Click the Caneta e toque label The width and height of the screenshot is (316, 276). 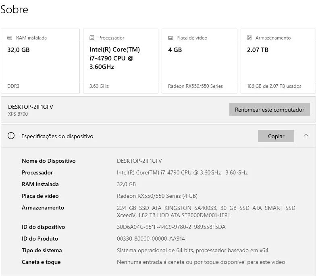41,262
